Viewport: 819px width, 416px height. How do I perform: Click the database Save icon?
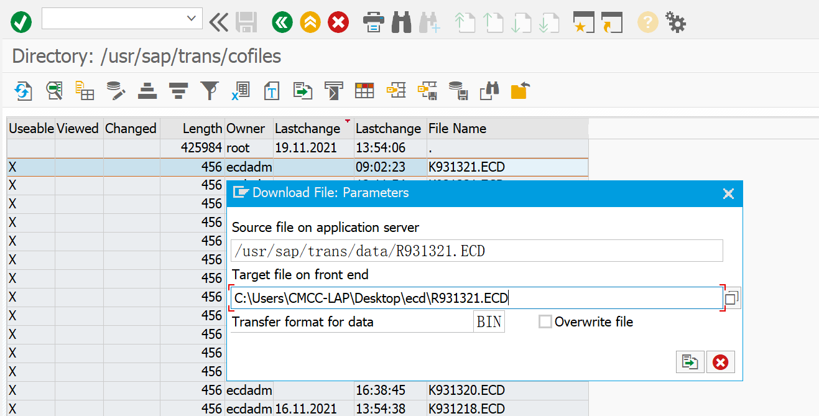[x=458, y=91]
